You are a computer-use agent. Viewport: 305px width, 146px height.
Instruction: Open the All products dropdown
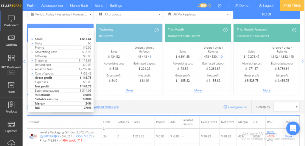129,14
